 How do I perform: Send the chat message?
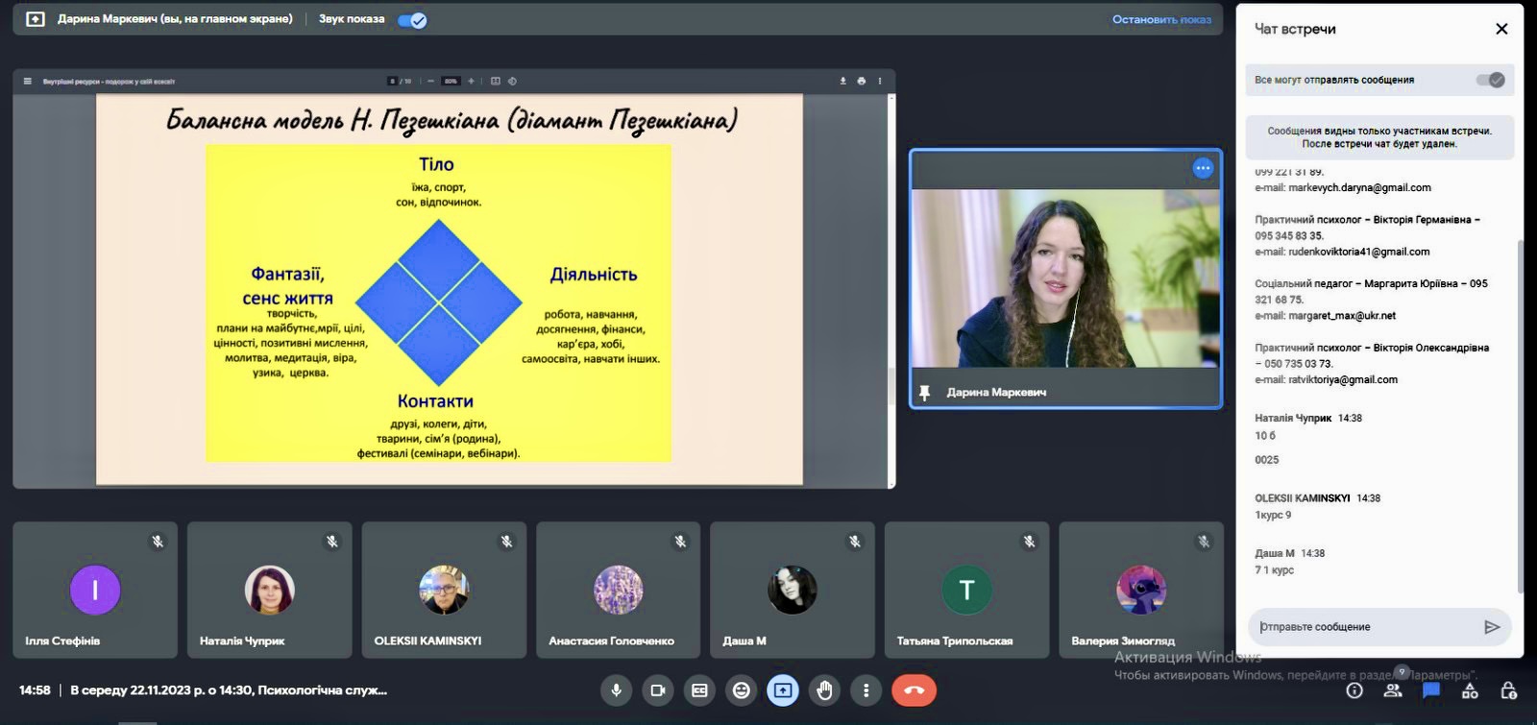(1491, 627)
